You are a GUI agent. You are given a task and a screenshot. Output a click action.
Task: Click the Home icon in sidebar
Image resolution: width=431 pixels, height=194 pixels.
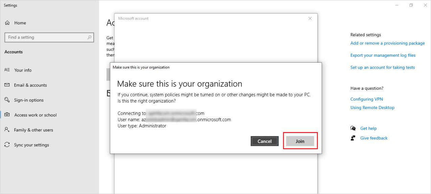(x=7, y=23)
